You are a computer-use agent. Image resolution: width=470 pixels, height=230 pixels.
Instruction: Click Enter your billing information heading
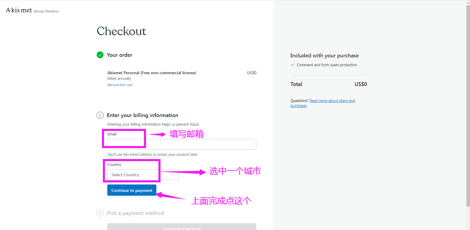pyautogui.click(x=142, y=115)
